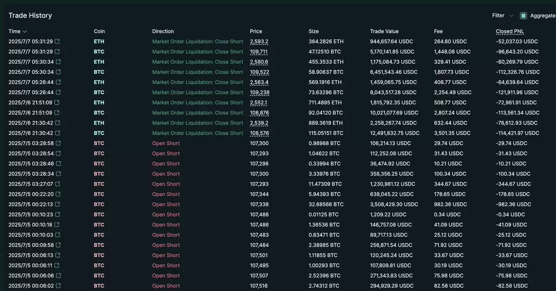Click the Size column header

click(314, 31)
